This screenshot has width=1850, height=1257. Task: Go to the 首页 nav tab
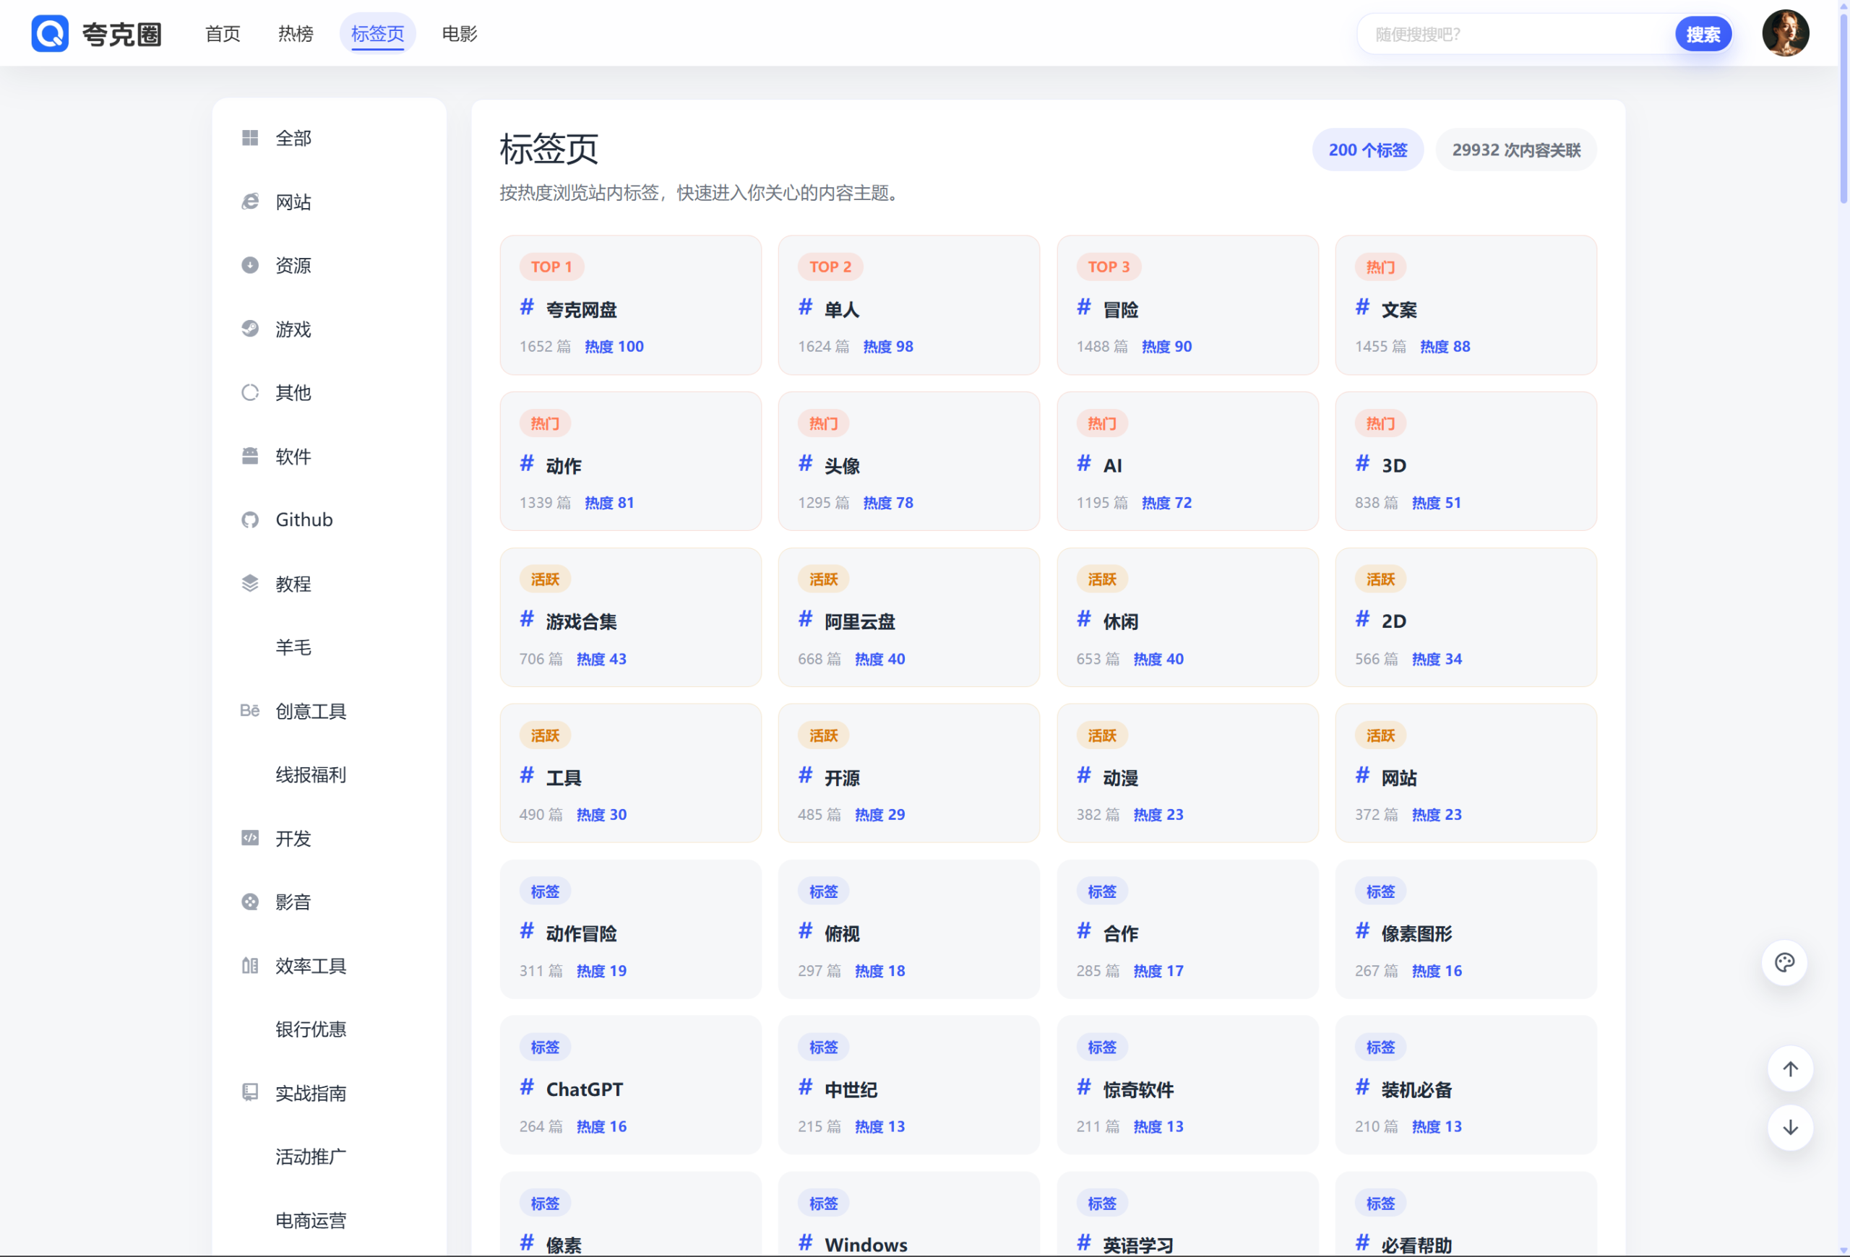pyautogui.click(x=222, y=33)
